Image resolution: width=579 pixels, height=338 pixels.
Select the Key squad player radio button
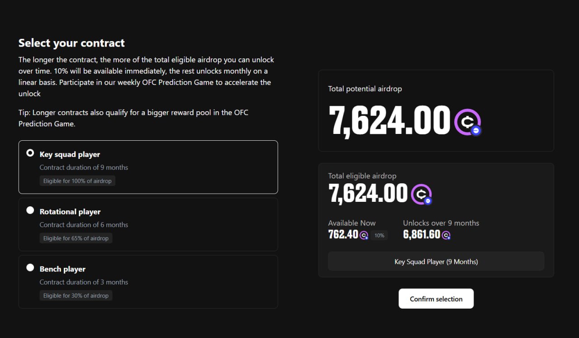[30, 153]
